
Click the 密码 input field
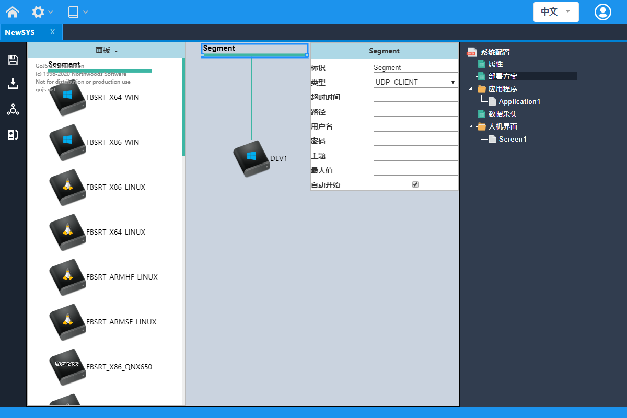coord(415,141)
